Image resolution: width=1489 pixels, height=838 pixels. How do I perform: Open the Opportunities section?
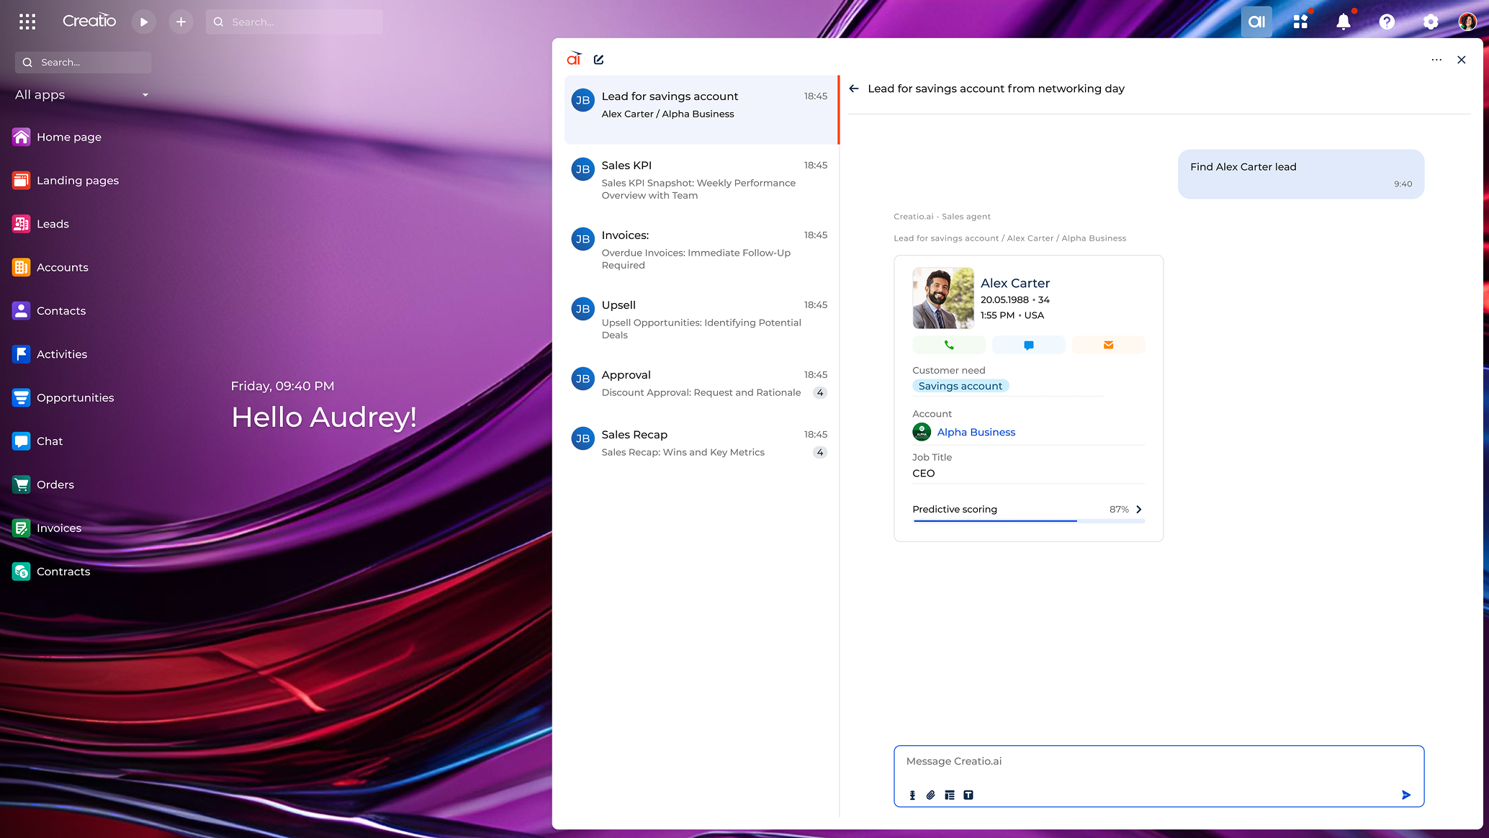(75, 397)
